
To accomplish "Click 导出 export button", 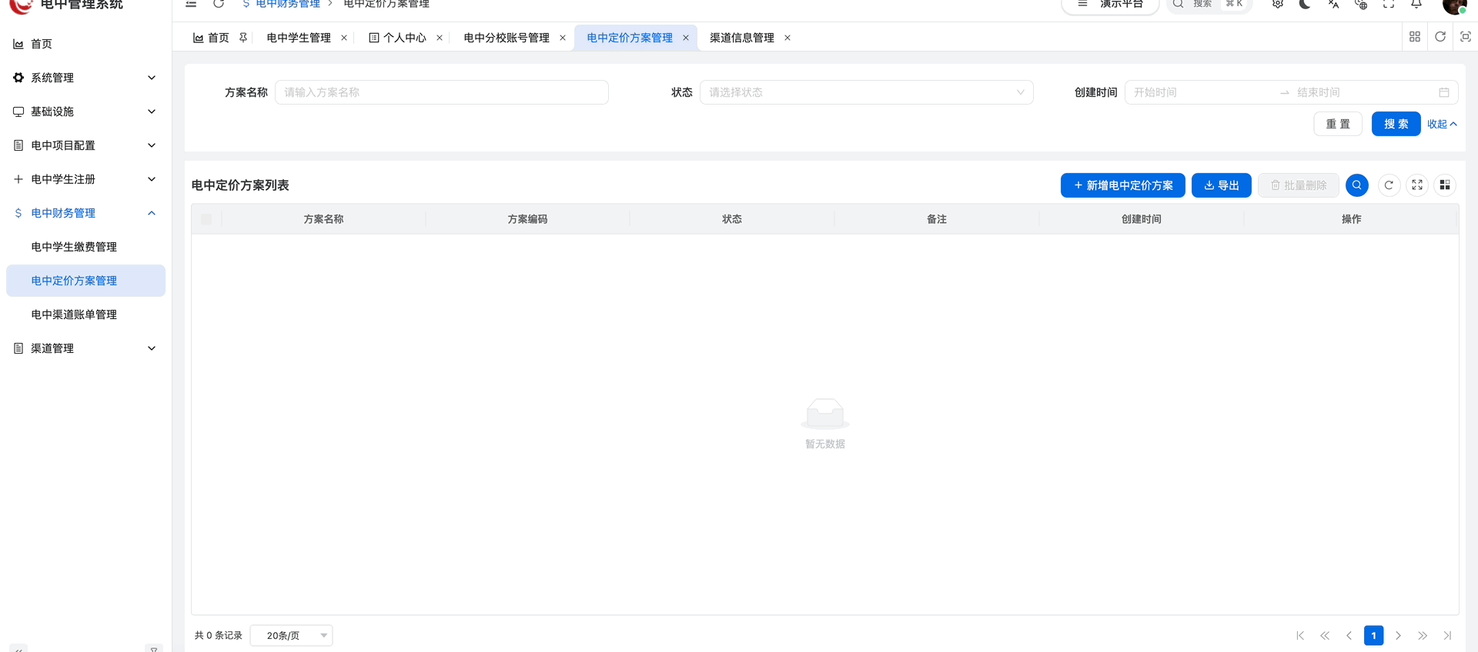I will click(1222, 185).
